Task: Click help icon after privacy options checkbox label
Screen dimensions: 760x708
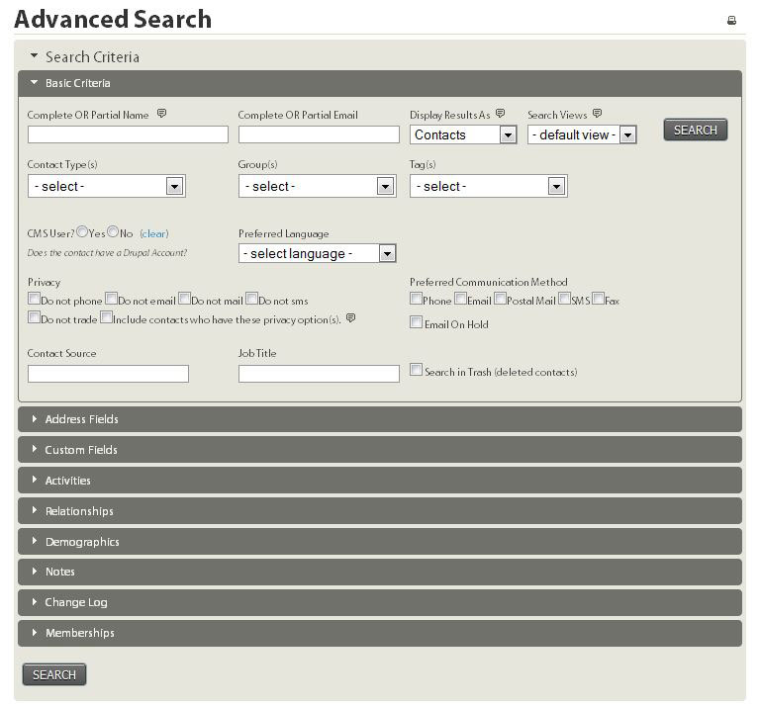Action: click(350, 318)
